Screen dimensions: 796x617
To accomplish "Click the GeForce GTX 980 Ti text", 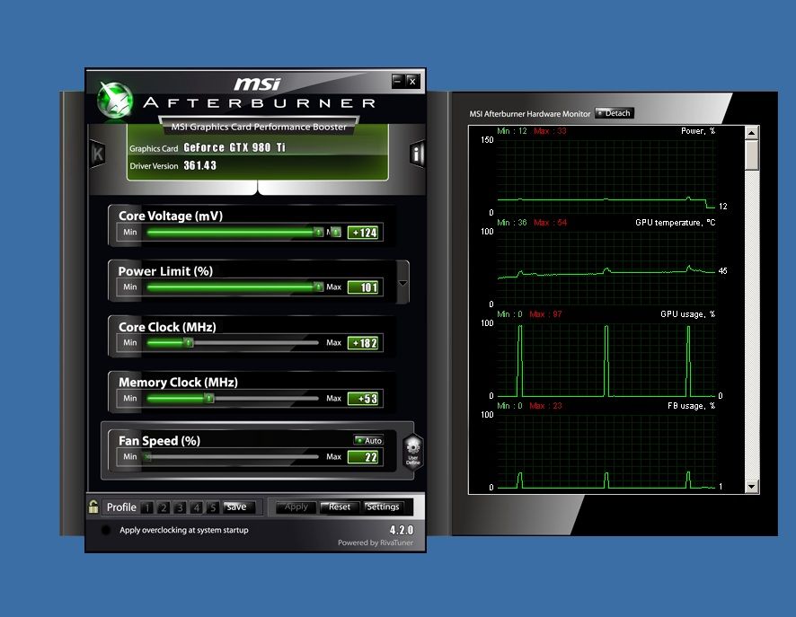I will point(234,147).
